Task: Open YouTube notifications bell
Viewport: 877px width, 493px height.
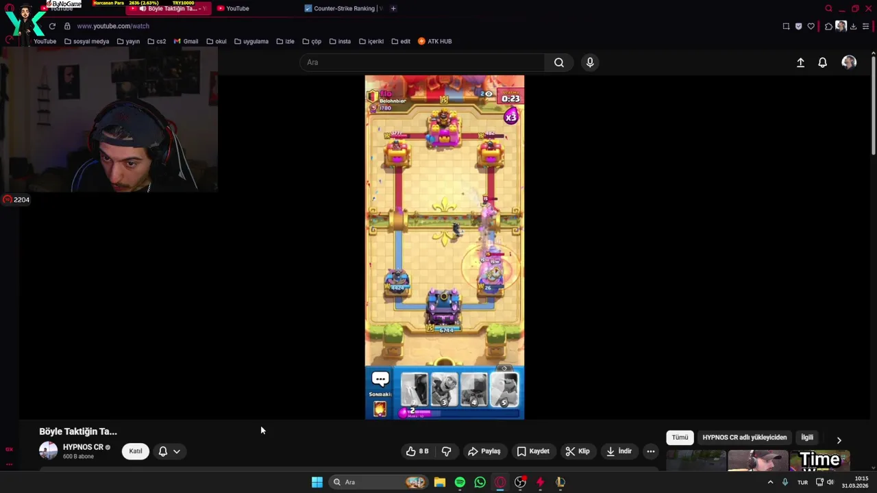Action: tap(823, 62)
